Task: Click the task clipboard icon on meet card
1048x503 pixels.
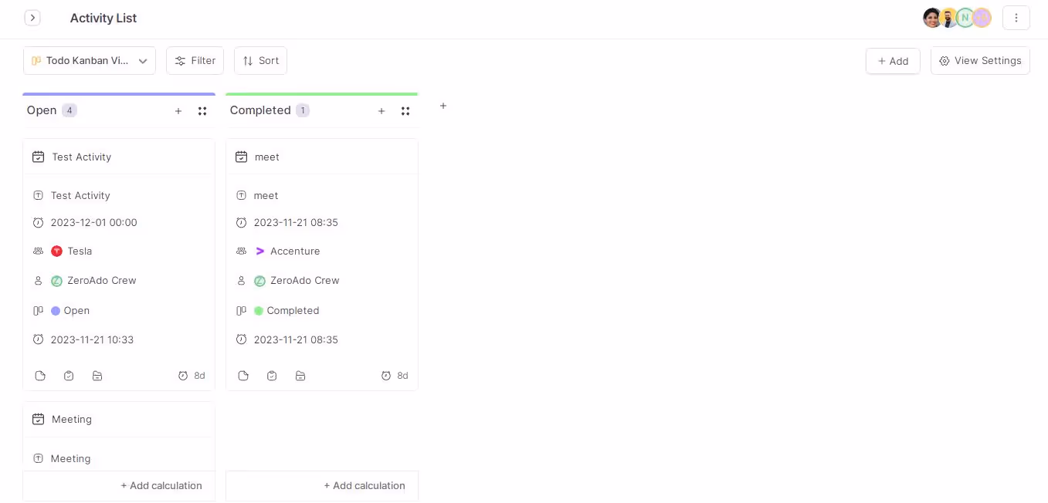Action: click(x=272, y=376)
